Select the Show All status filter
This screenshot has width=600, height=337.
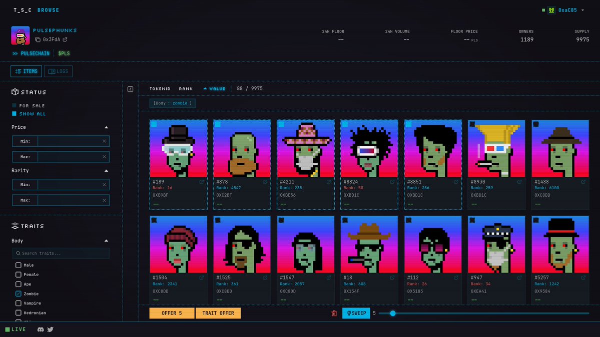(x=14, y=114)
